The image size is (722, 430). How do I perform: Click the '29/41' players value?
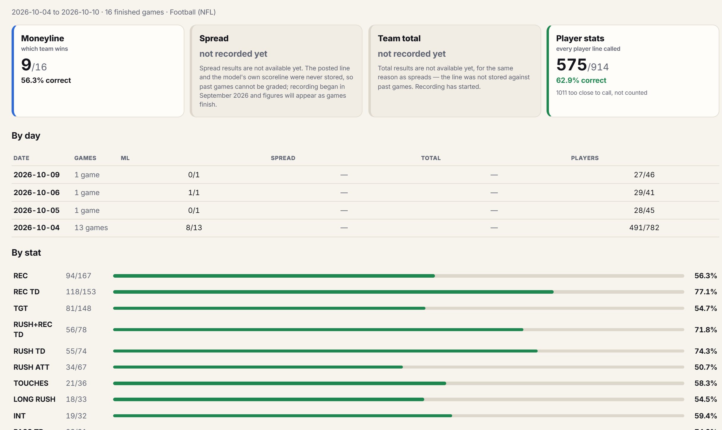click(644, 193)
